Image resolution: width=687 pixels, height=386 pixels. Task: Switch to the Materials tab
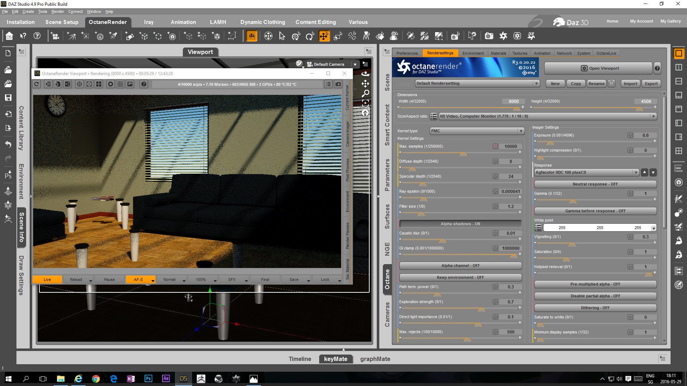click(498, 53)
